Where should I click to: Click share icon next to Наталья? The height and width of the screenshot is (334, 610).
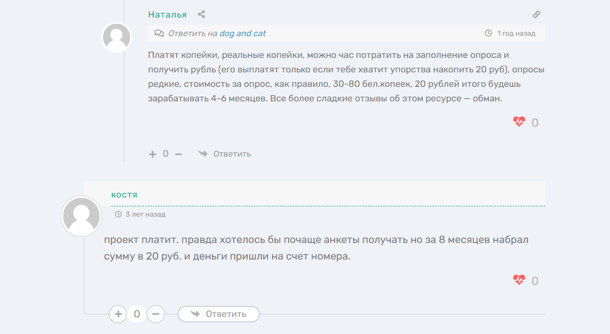coord(202,14)
